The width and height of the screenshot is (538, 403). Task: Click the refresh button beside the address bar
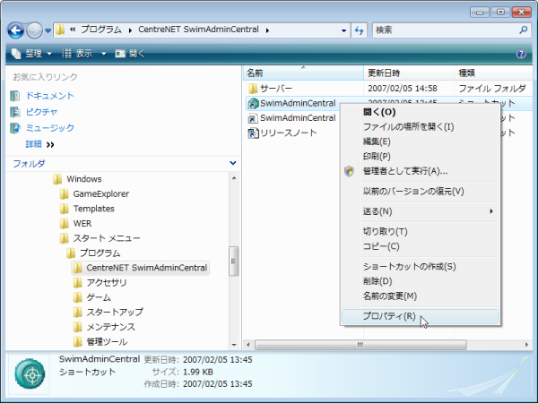coord(359,30)
